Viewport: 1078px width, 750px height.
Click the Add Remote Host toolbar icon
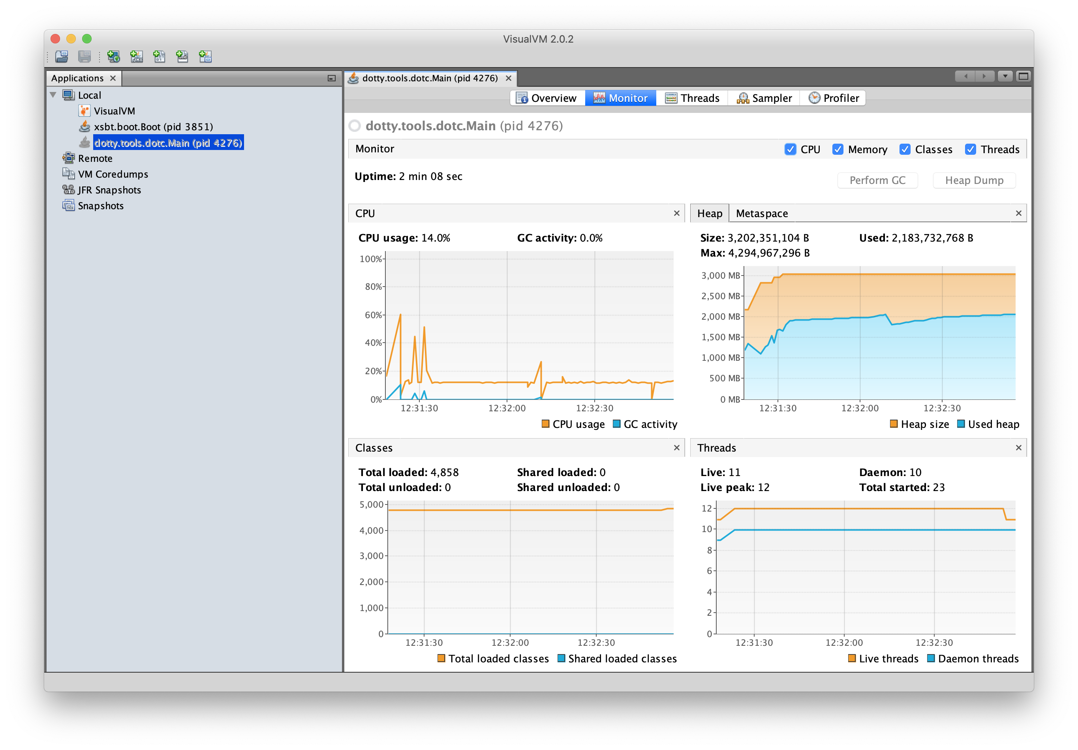(x=113, y=57)
